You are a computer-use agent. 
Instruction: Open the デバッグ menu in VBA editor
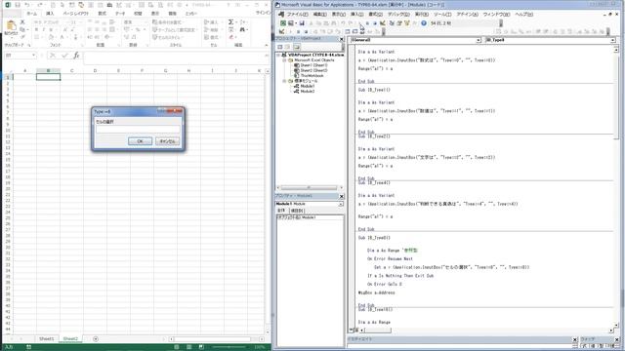point(398,15)
